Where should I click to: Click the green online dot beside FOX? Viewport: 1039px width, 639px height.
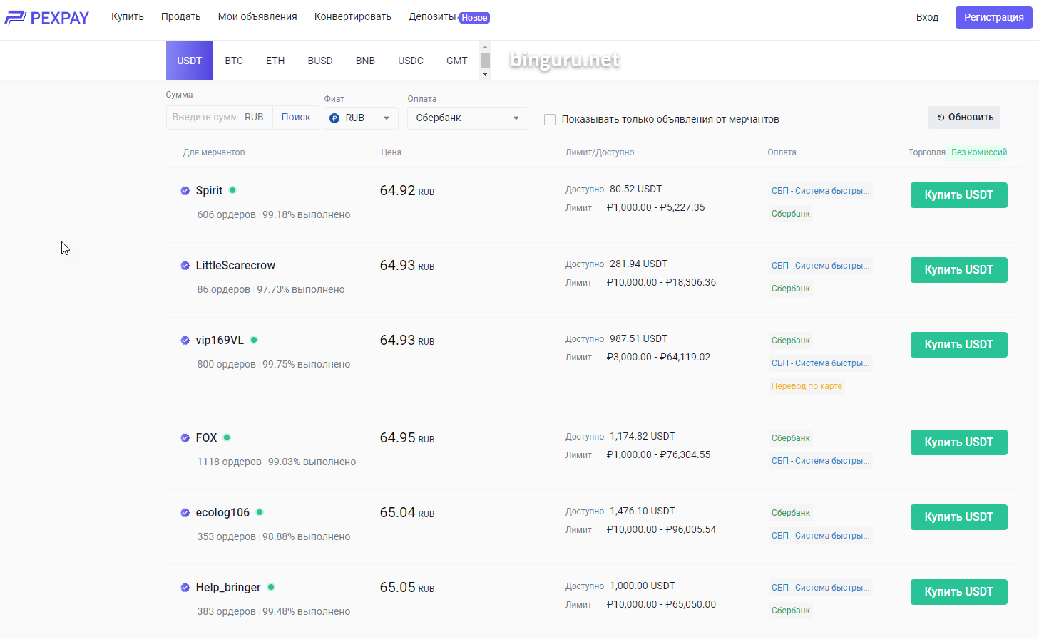point(227,437)
